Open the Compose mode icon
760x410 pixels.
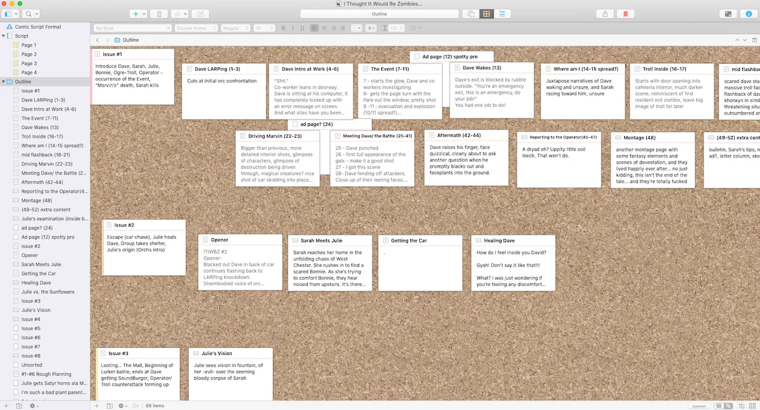pyautogui.click(x=728, y=13)
